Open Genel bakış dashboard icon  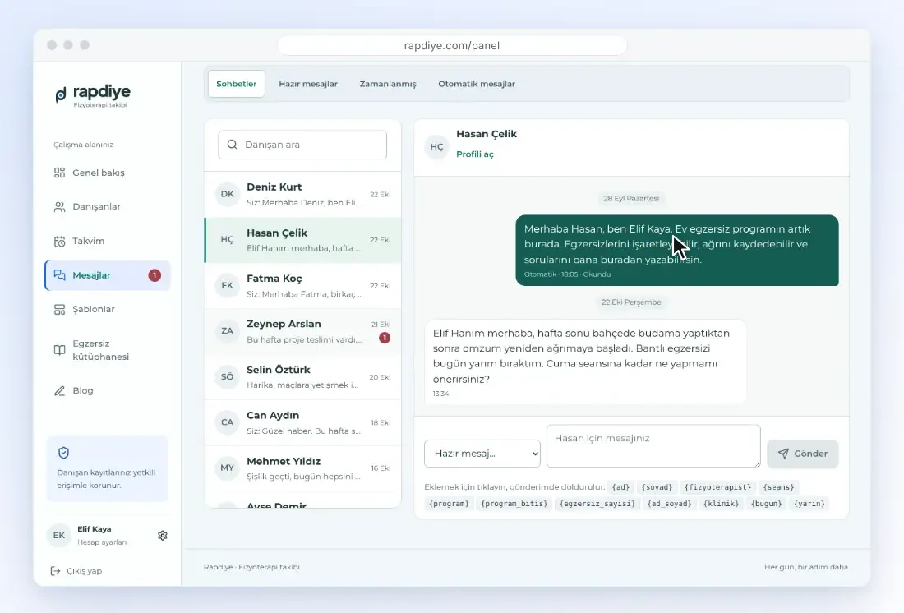pyautogui.click(x=59, y=173)
